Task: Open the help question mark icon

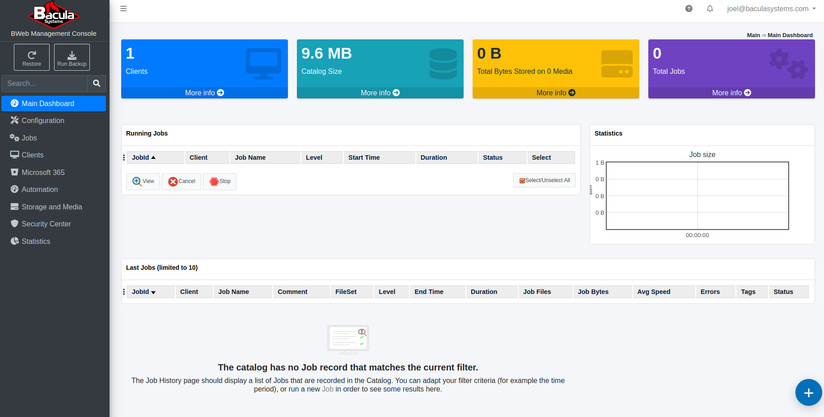Action: (x=689, y=9)
